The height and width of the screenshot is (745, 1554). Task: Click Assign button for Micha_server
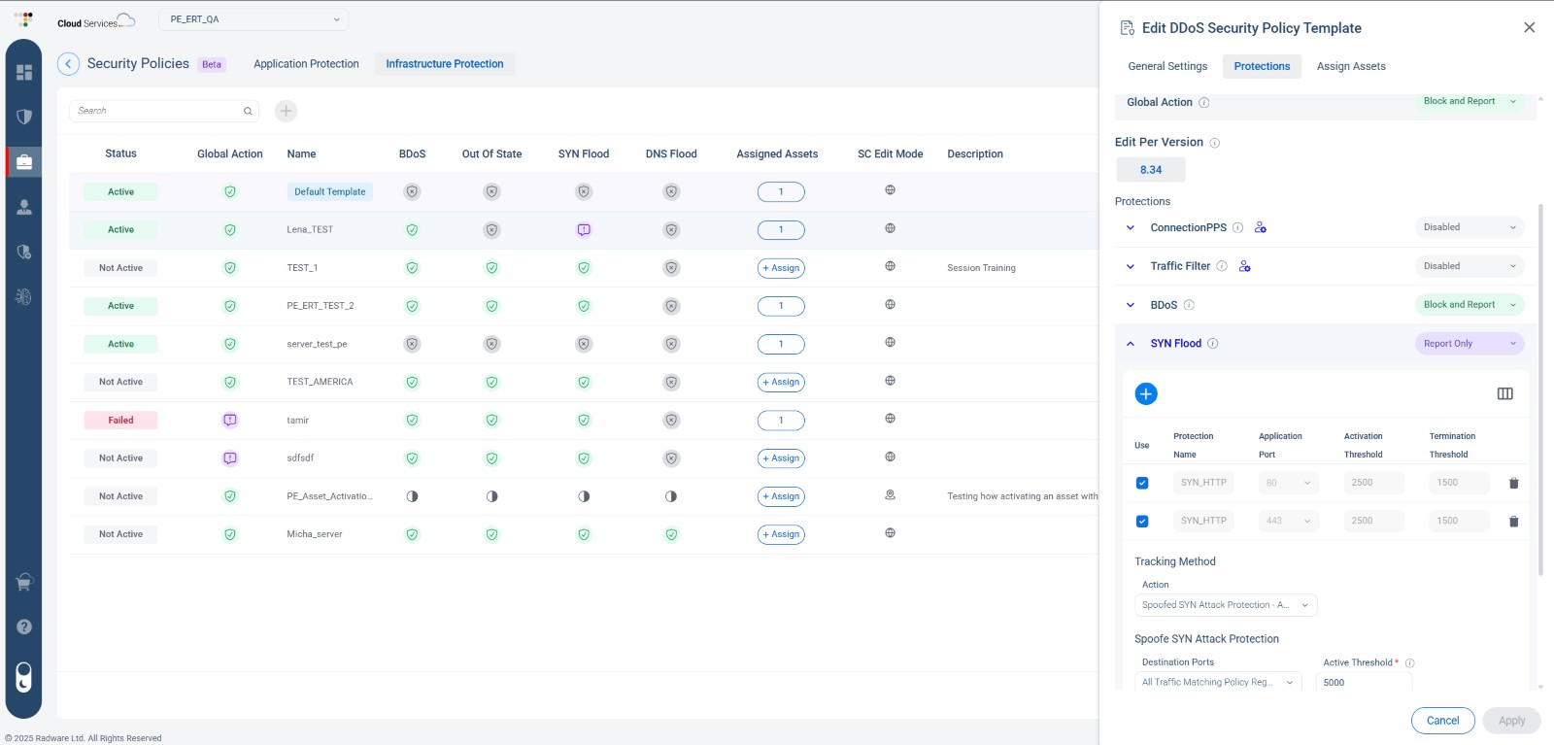(781, 534)
